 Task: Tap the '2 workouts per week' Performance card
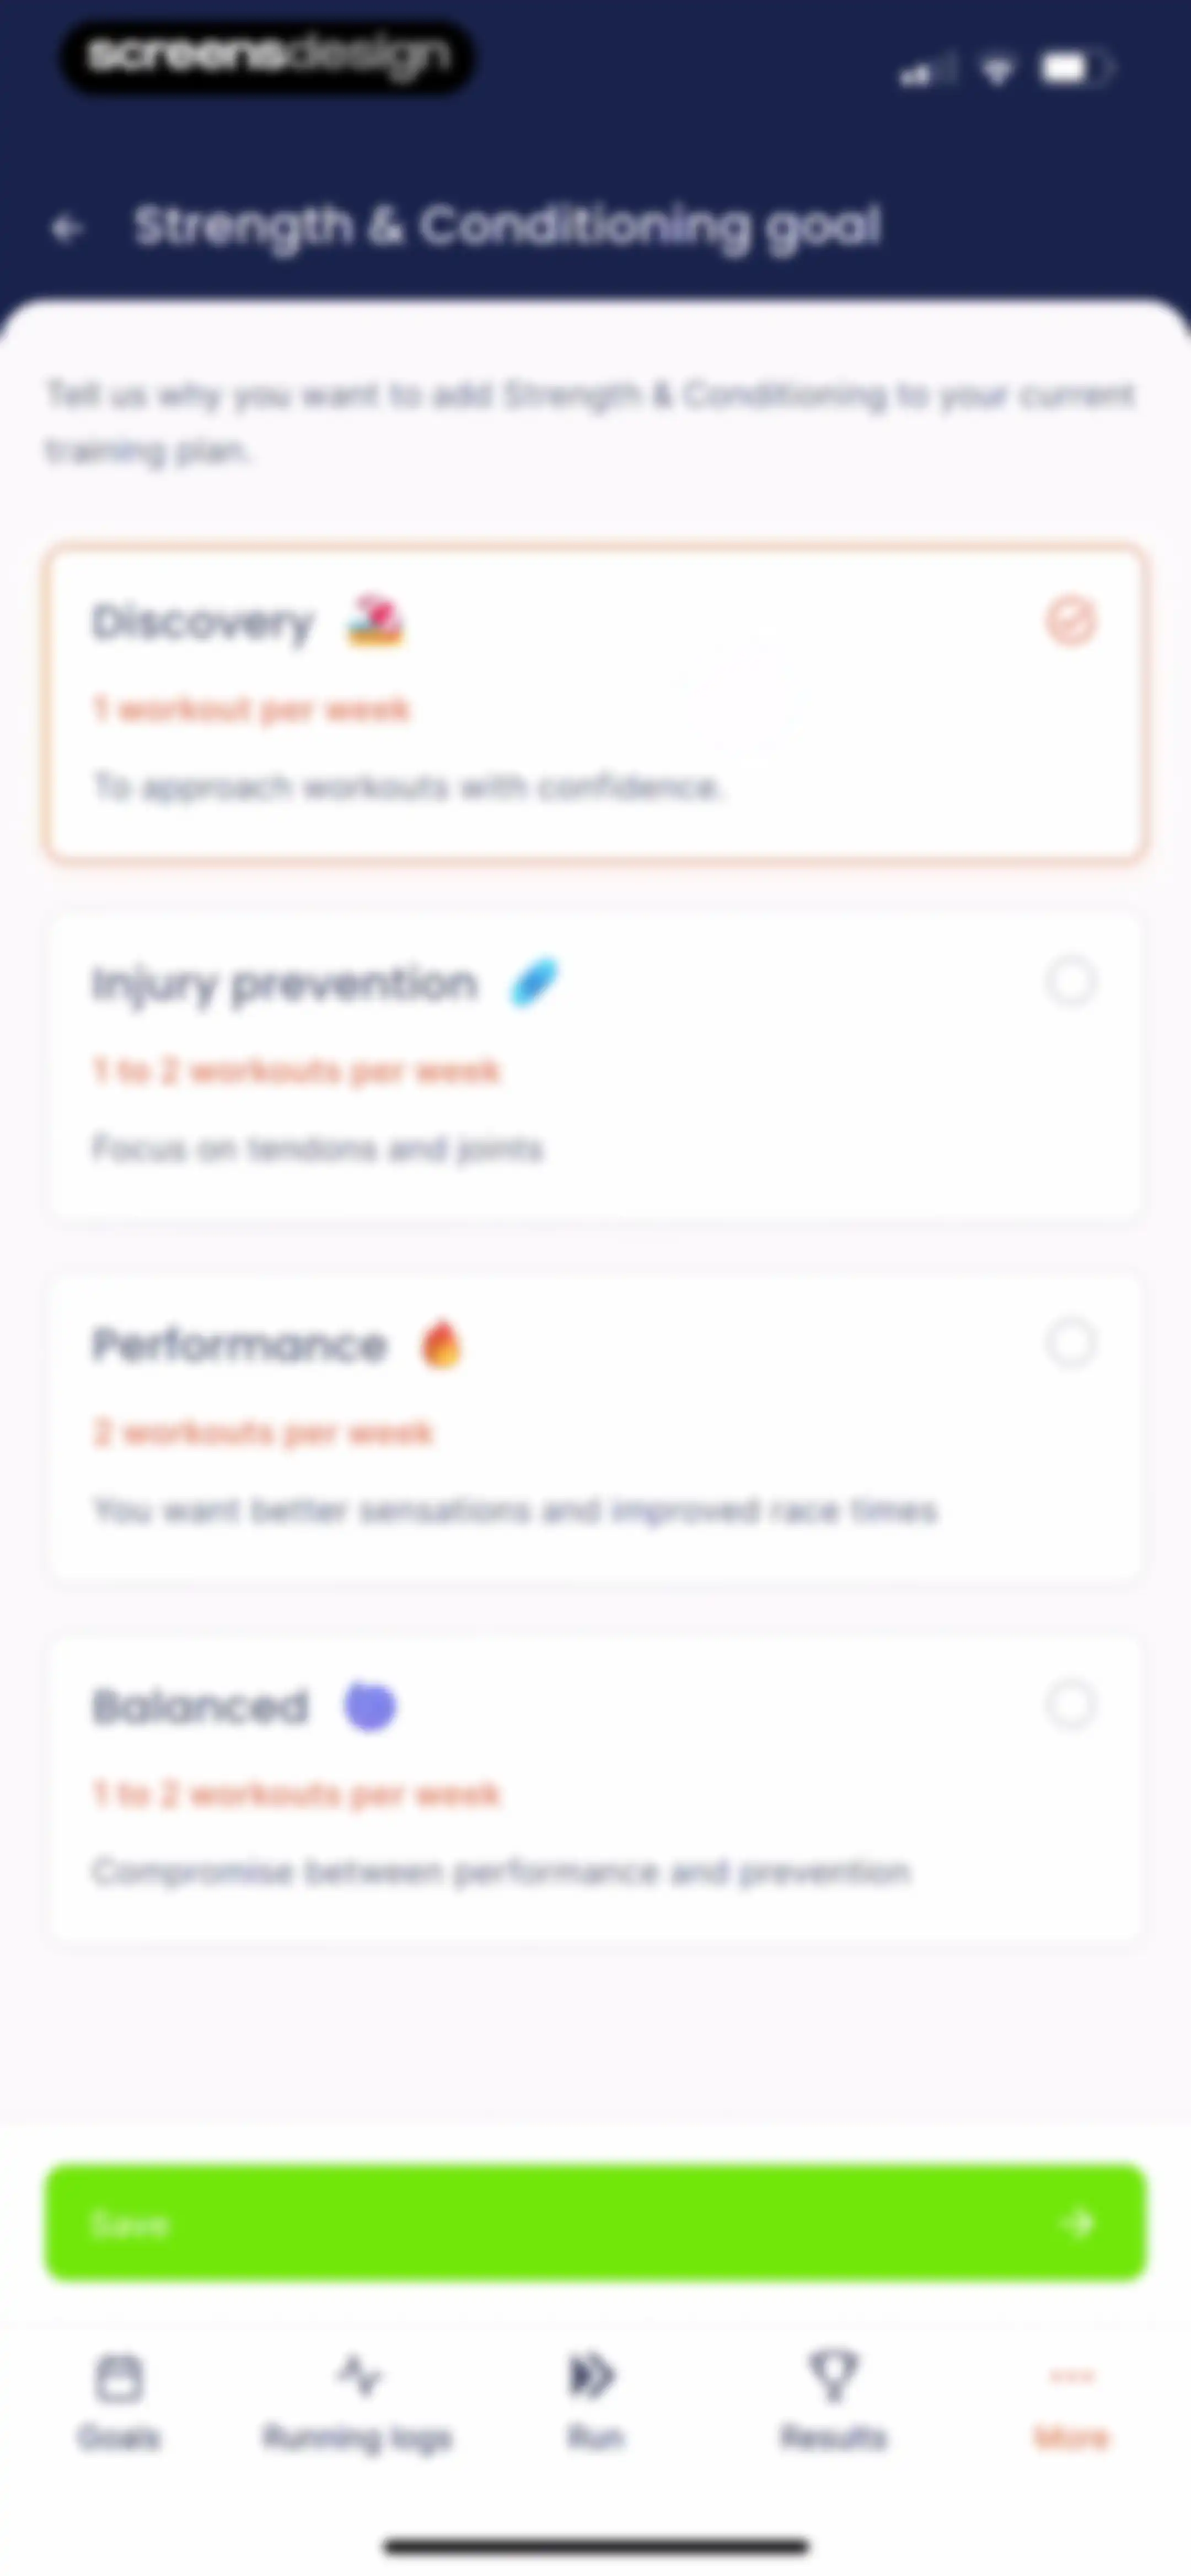(x=596, y=1427)
